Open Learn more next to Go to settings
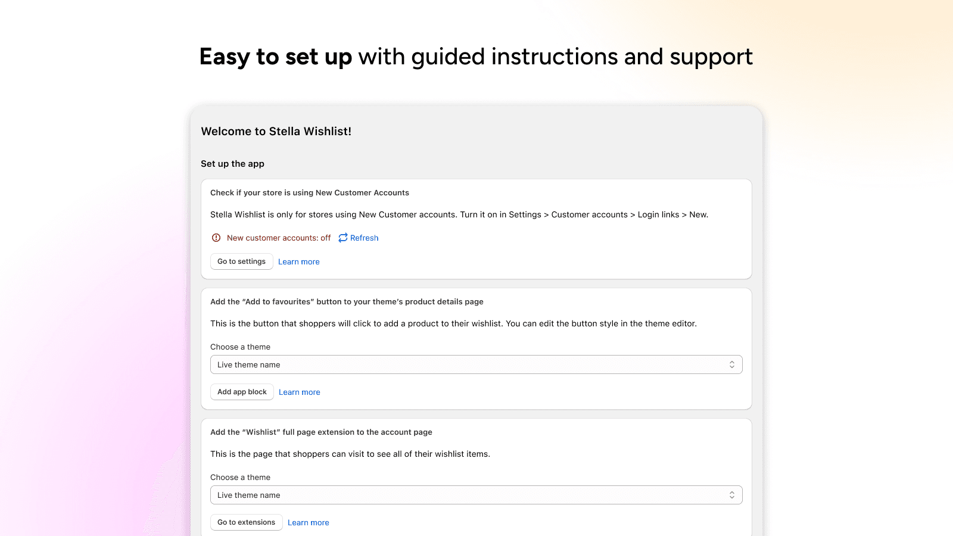 [298, 262]
